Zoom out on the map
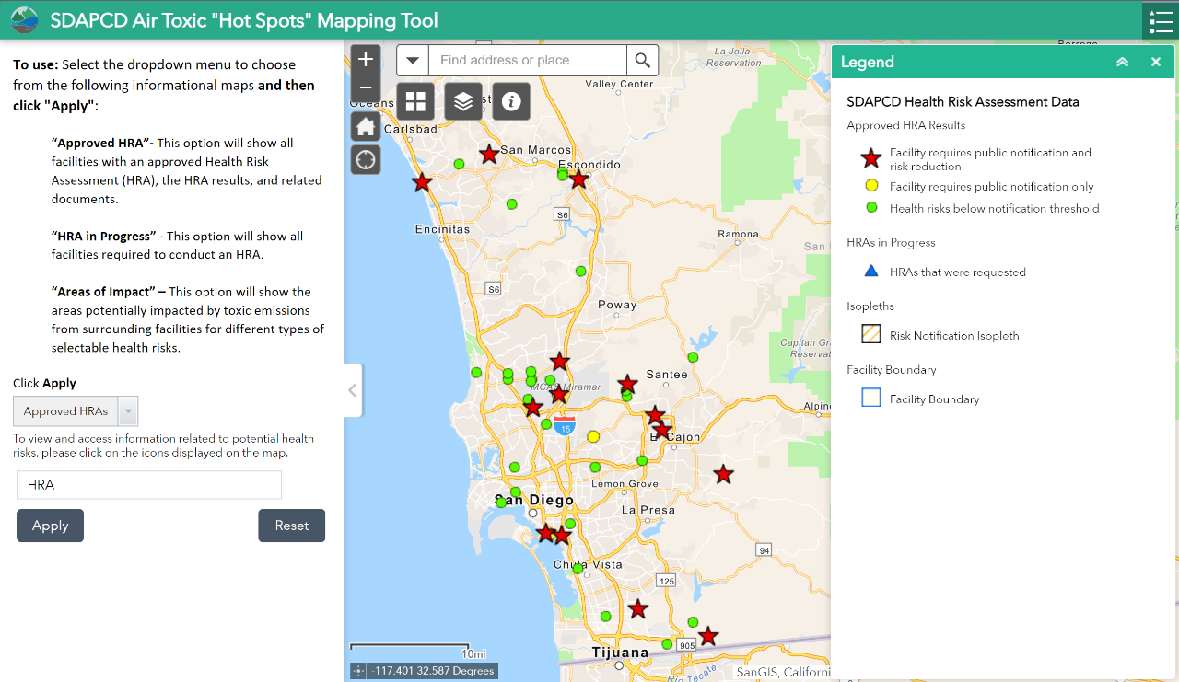 point(366,88)
